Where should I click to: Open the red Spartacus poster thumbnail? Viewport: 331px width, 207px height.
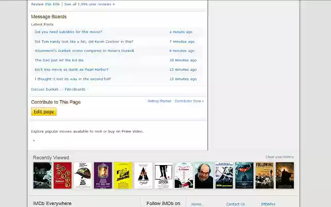pos(63,175)
